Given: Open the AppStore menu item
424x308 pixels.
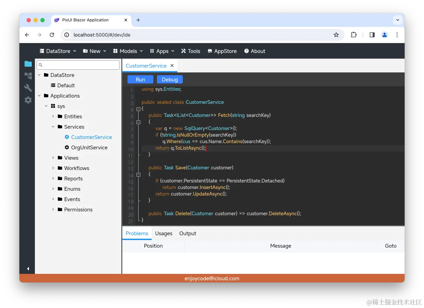Looking at the screenshot, I should (222, 51).
